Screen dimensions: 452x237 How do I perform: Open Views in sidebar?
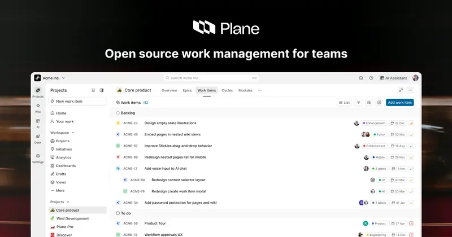point(77,182)
